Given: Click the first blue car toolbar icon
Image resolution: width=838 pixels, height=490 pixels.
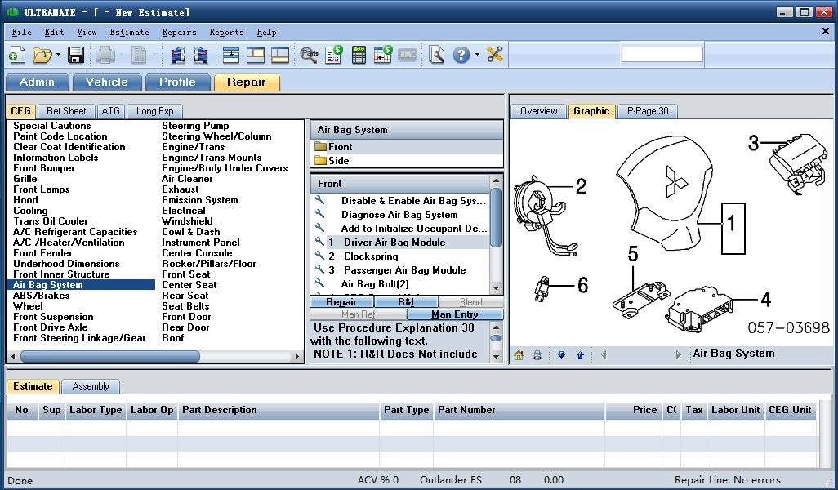Looking at the screenshot, I should click(x=177, y=55).
